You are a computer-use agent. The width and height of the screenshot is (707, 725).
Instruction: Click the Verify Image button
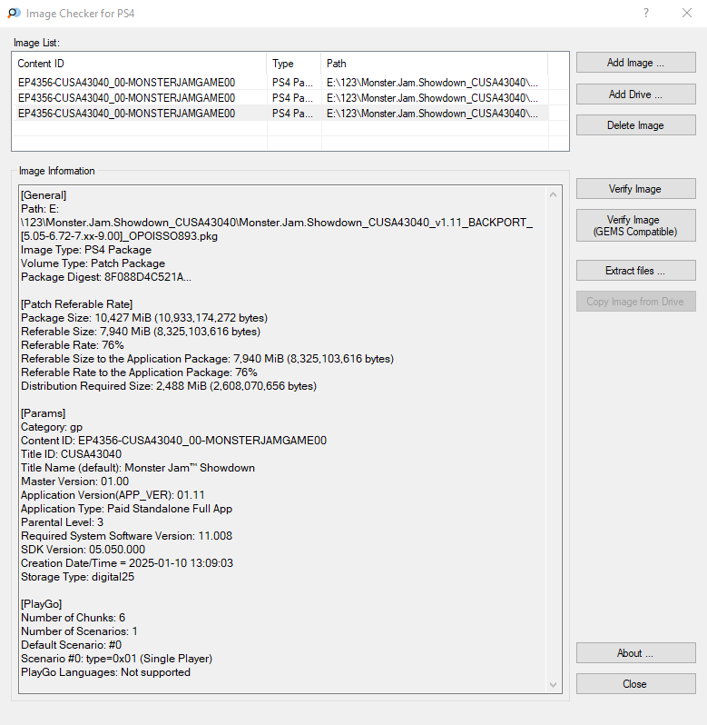pos(635,189)
